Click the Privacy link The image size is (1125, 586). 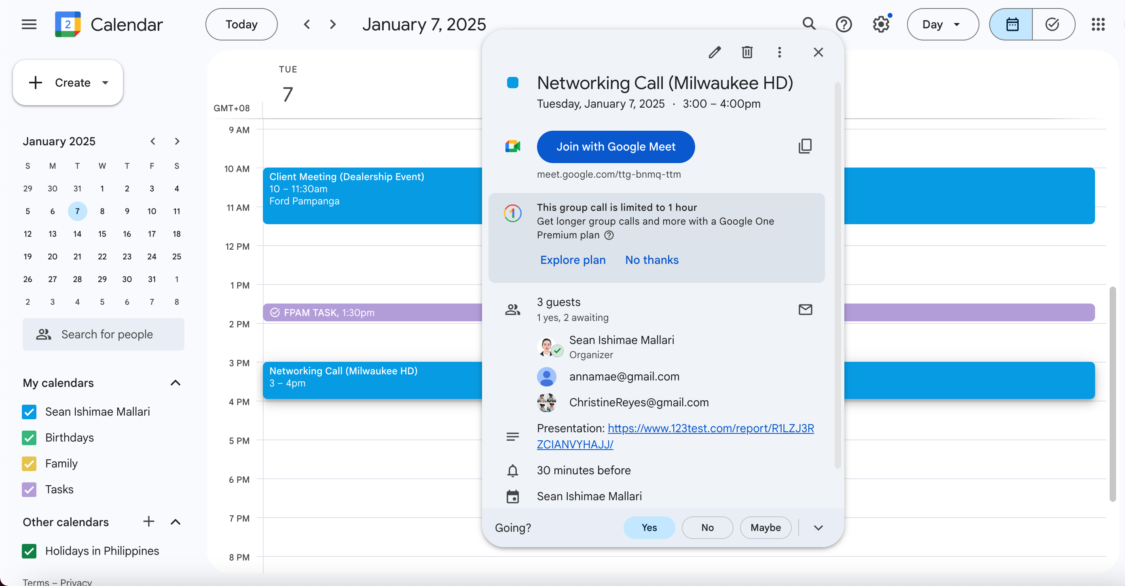point(76,582)
